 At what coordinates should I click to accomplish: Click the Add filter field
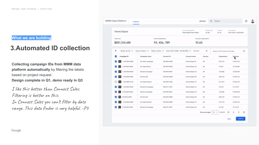[196, 51]
